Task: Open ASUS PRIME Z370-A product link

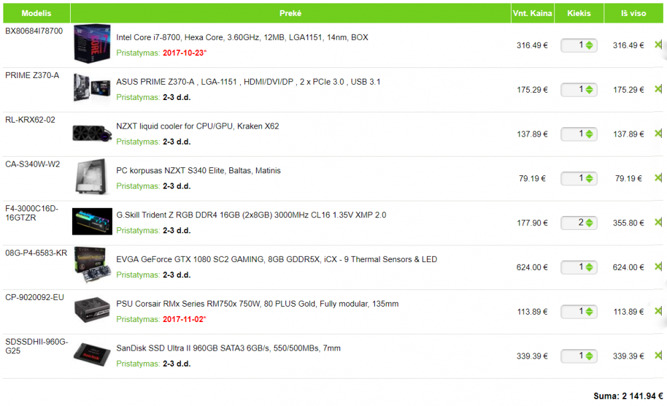Action: (248, 81)
